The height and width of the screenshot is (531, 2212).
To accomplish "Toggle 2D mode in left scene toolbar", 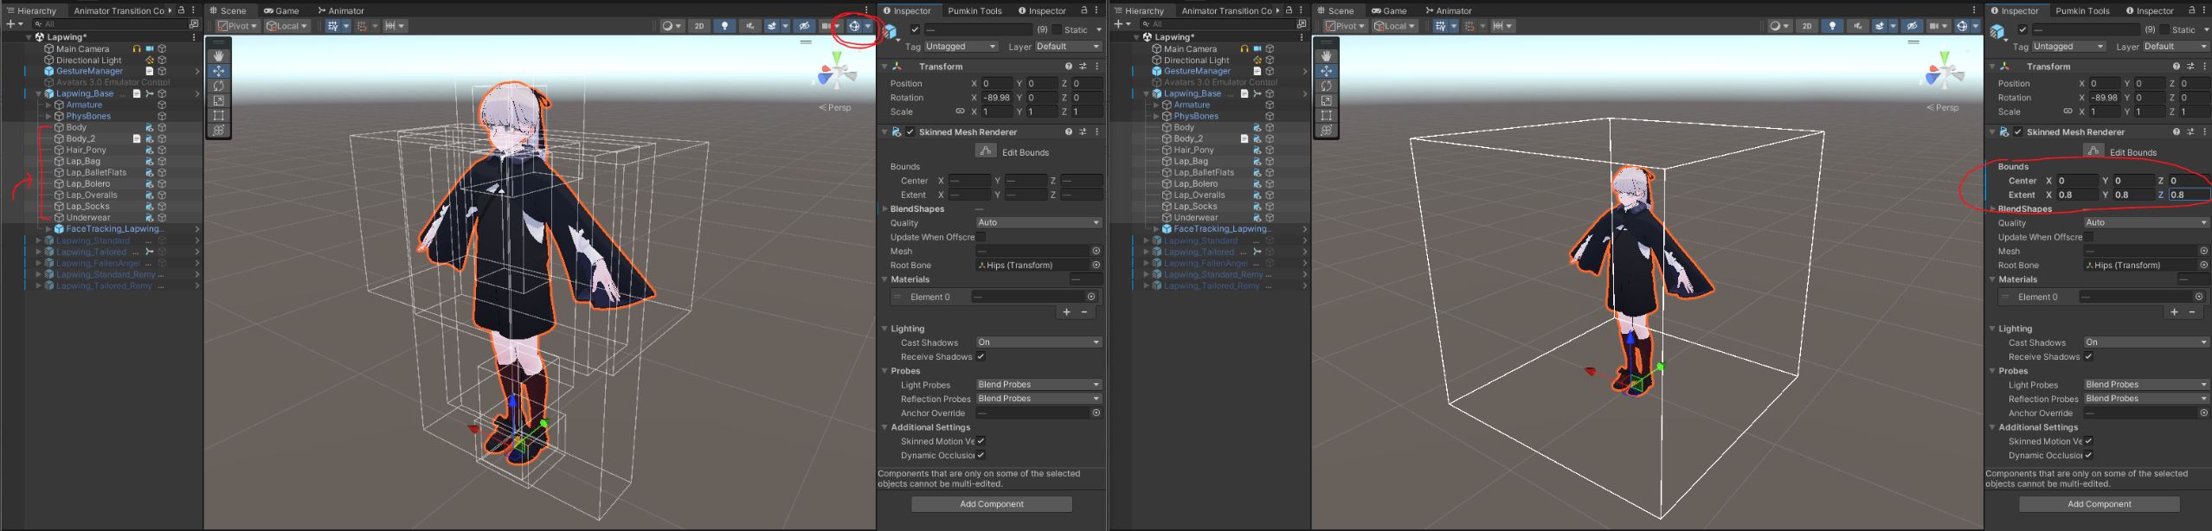I will [699, 26].
